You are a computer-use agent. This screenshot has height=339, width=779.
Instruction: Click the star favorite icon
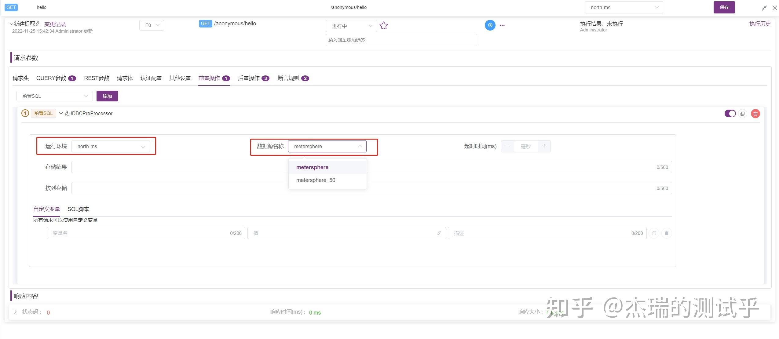383,26
